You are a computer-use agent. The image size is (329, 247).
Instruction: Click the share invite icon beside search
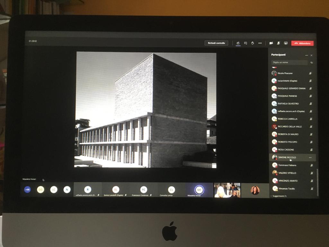[x=312, y=63]
